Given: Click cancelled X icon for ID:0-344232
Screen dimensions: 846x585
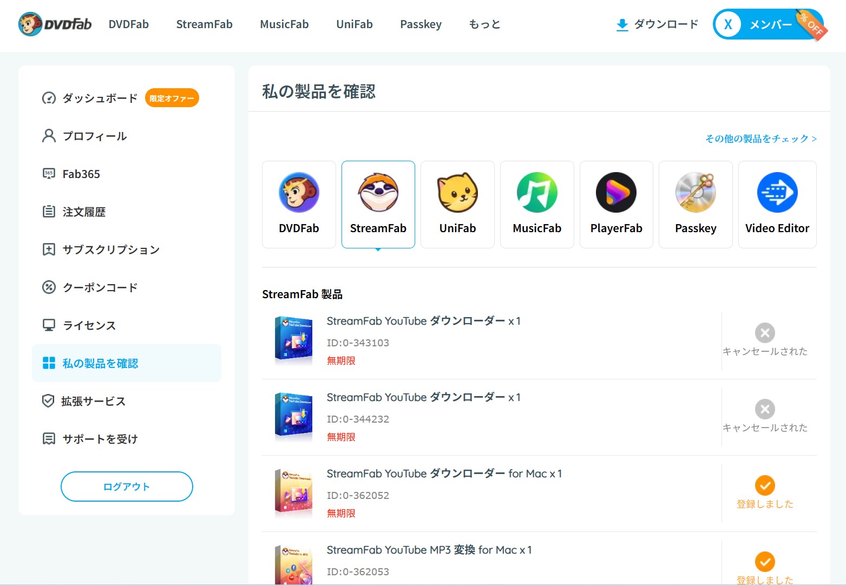Looking at the screenshot, I should click(765, 409).
